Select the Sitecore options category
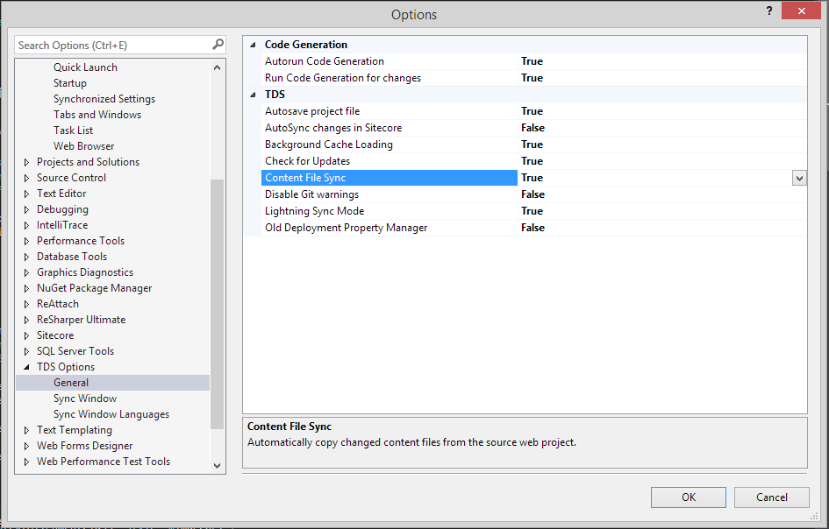Viewport: 829px width, 529px height. [55, 335]
